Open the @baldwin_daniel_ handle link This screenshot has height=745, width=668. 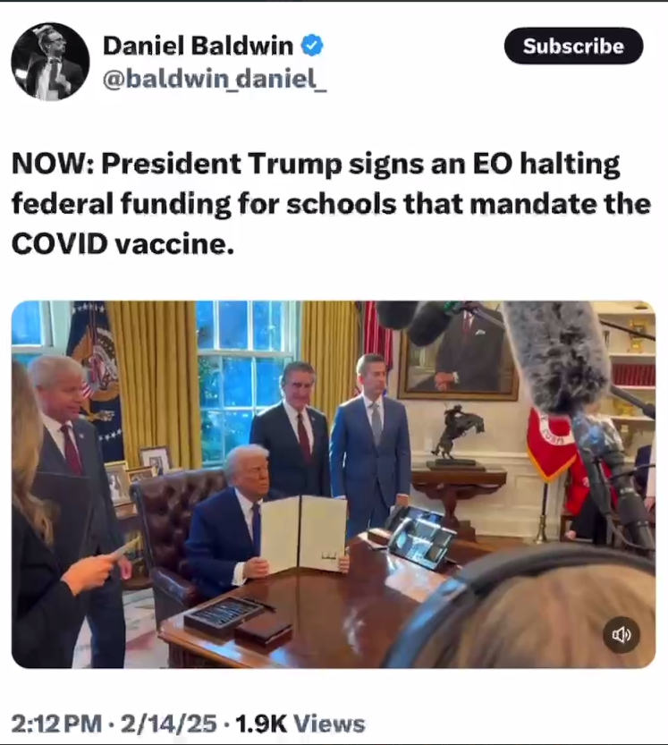click(215, 79)
